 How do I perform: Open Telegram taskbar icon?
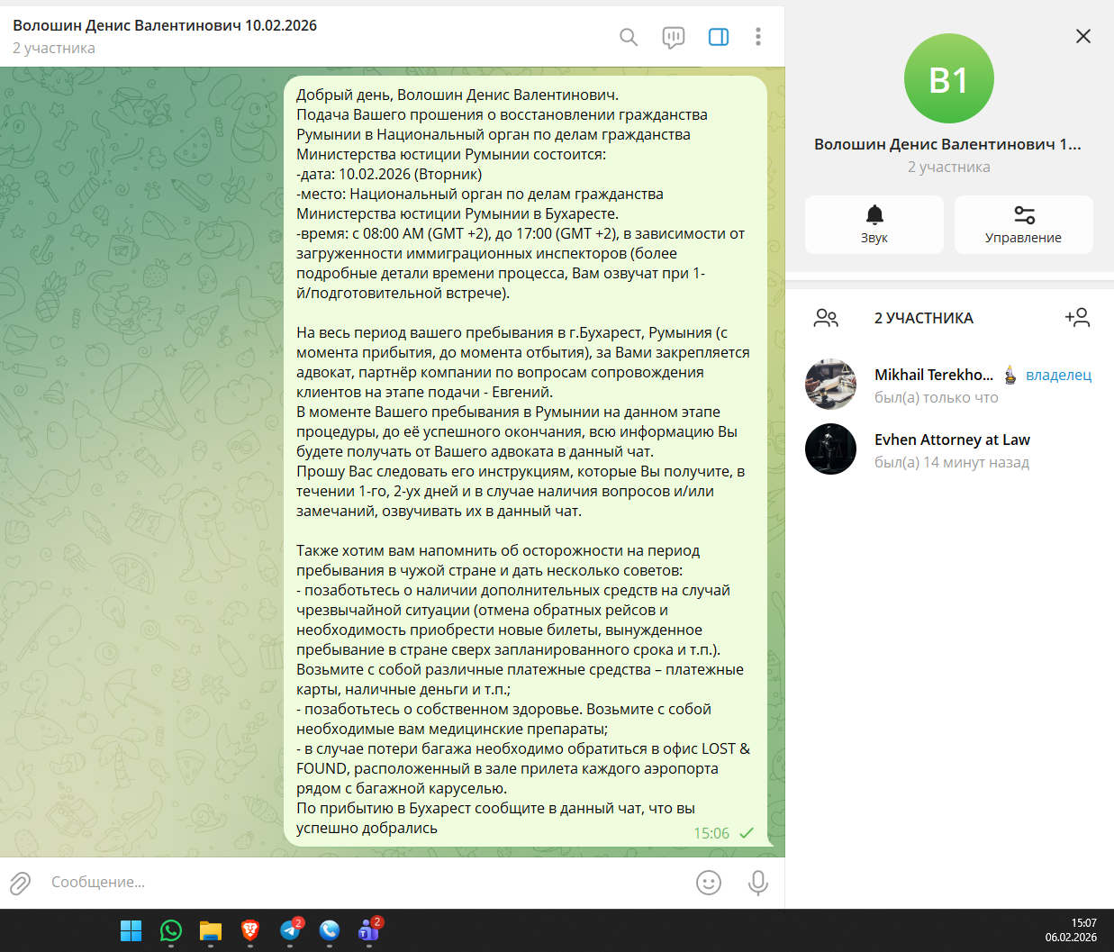point(290,930)
